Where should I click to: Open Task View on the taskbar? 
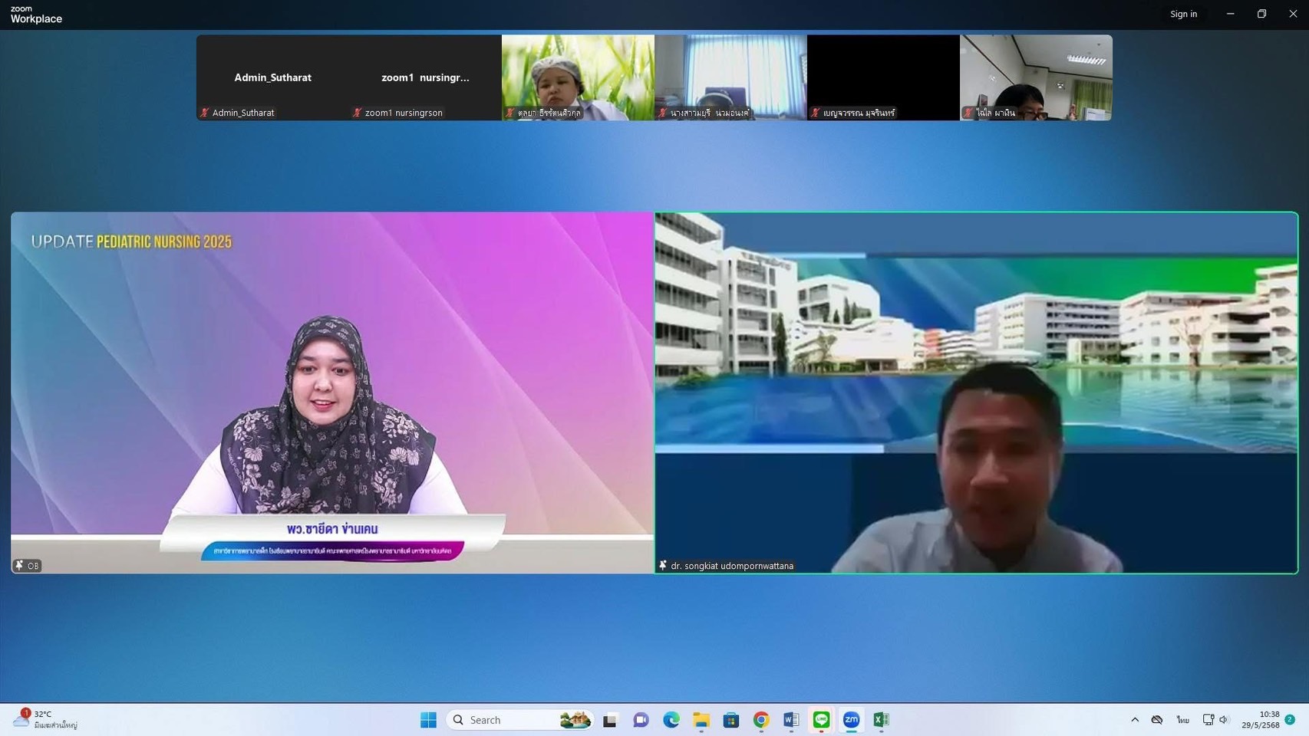610,720
